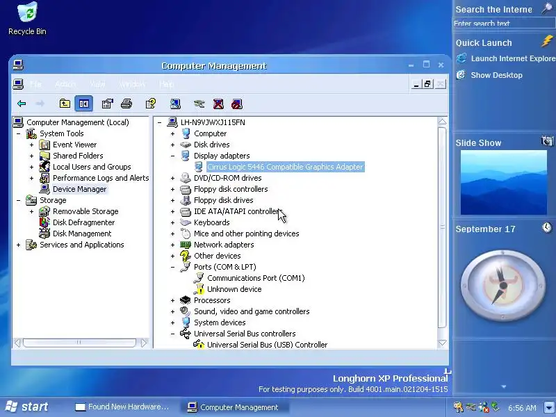Click the Up one level folder icon

[x=65, y=104]
